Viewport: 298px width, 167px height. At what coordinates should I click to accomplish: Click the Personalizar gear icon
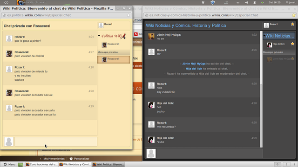coord(71,159)
